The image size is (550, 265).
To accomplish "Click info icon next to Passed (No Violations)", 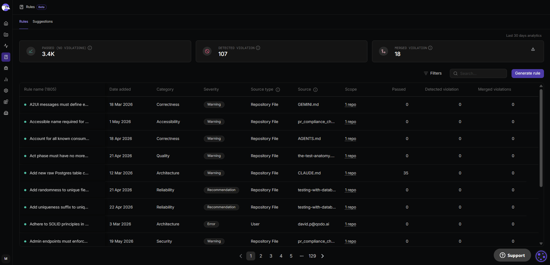I will pos(90,48).
